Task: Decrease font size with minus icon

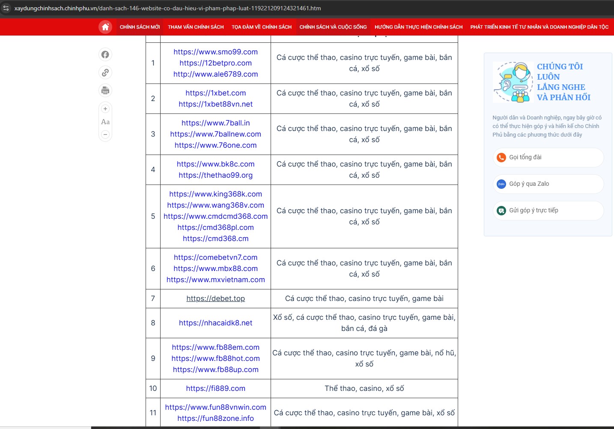Action: (x=105, y=134)
